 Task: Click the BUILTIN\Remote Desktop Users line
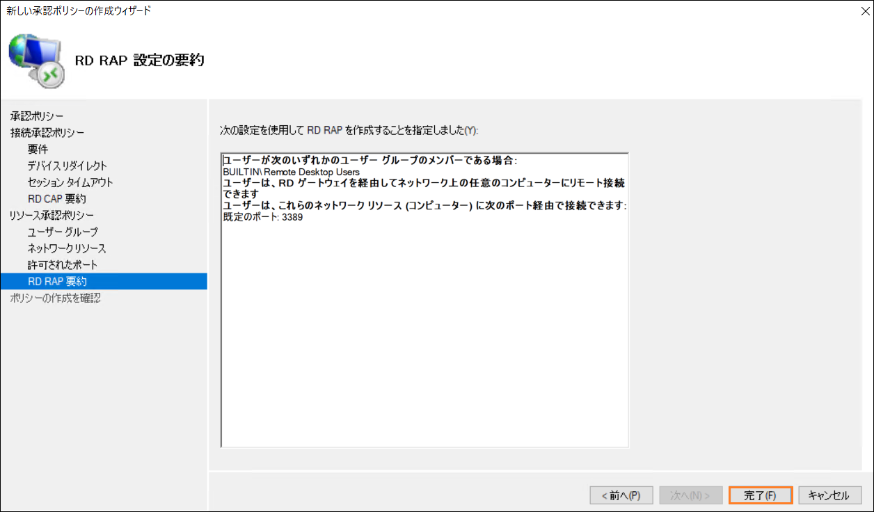click(x=291, y=172)
